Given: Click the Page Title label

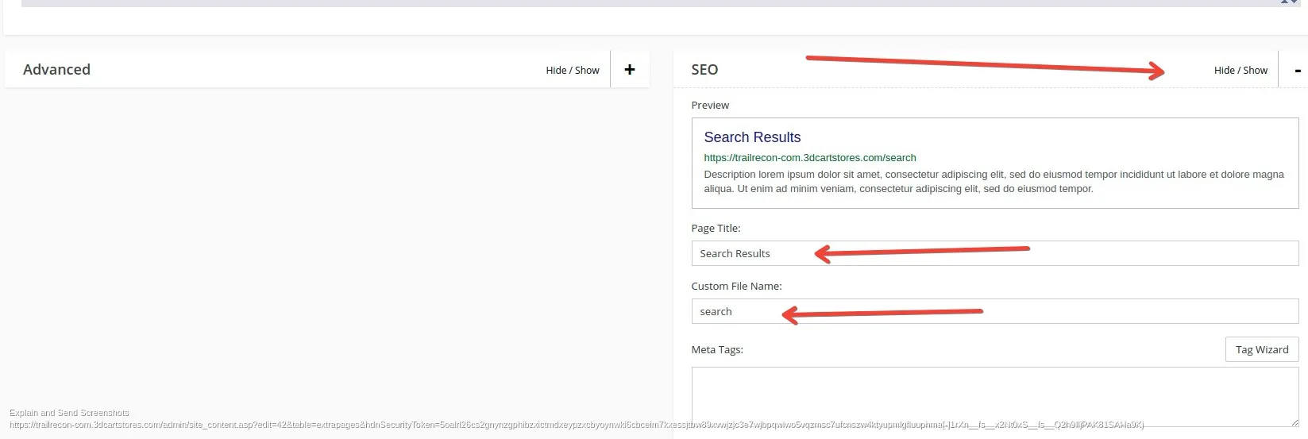Looking at the screenshot, I should tap(716, 228).
